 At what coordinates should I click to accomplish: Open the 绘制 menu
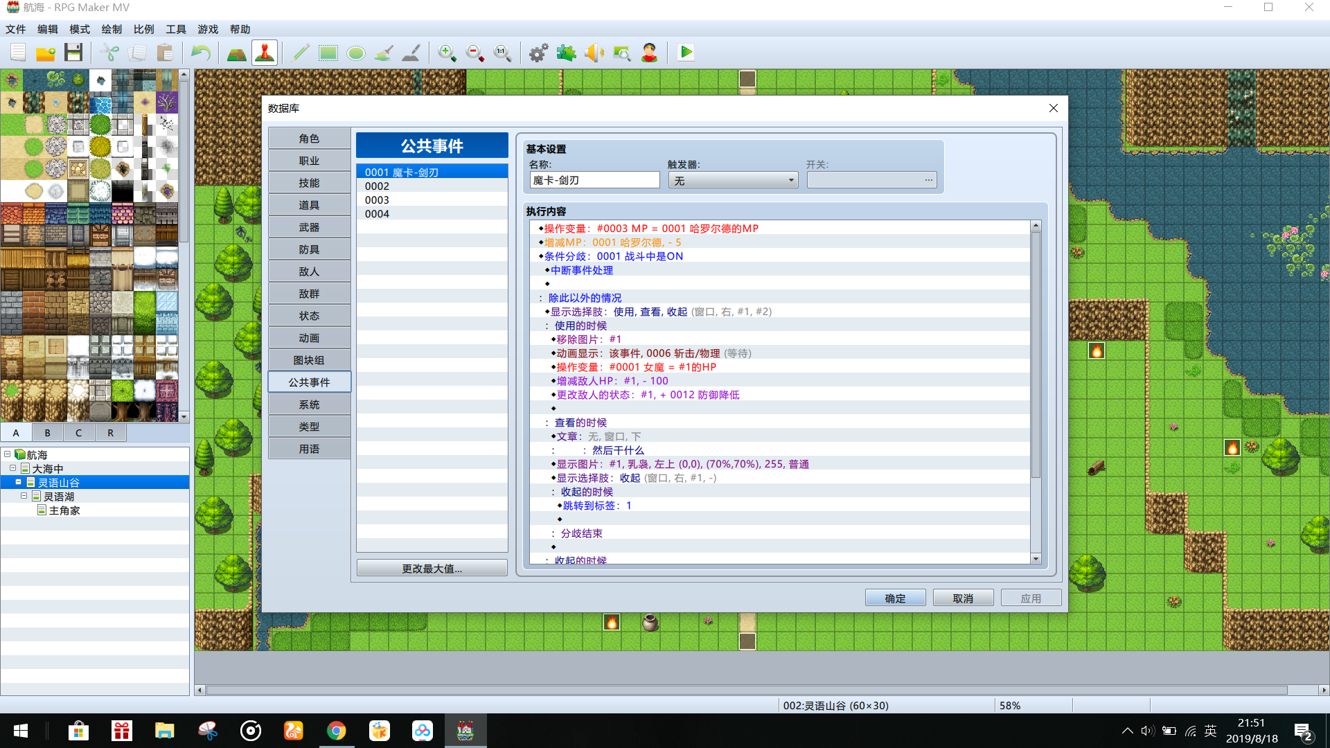click(112, 29)
